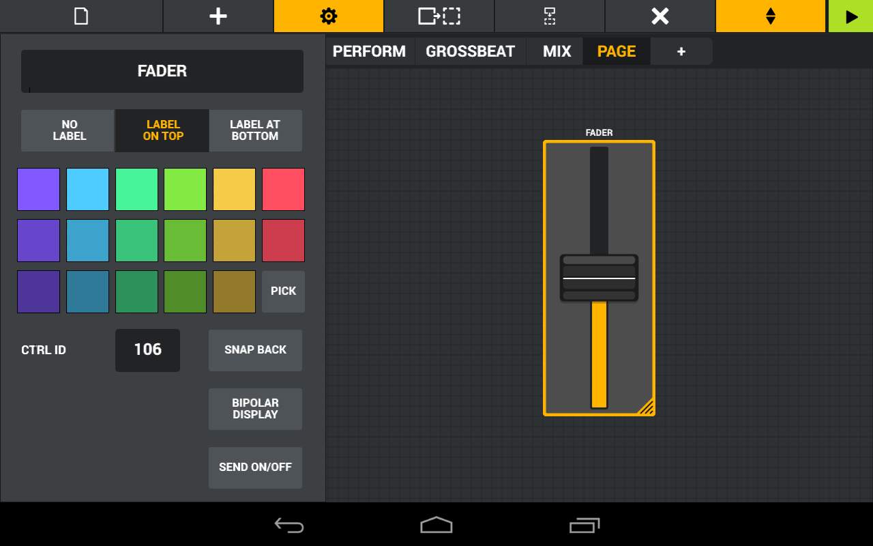Click the move to selection icon

pyautogui.click(x=439, y=16)
